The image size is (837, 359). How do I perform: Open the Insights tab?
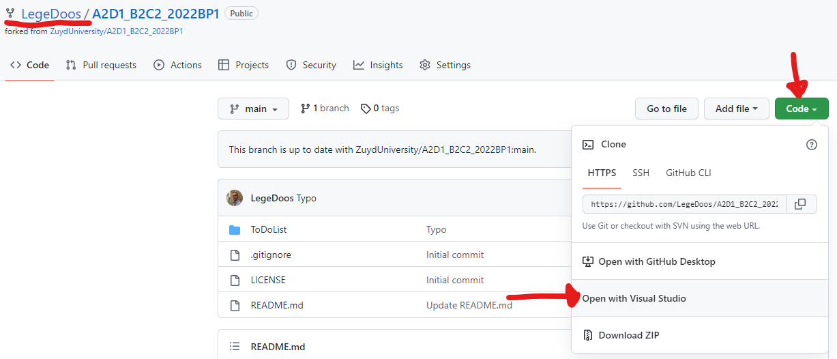point(378,65)
